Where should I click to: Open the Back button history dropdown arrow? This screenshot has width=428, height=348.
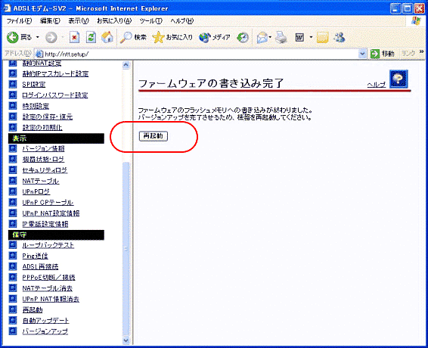point(38,37)
